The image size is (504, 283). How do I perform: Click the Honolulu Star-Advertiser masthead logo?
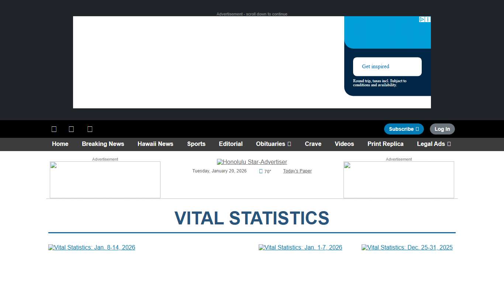click(x=252, y=162)
